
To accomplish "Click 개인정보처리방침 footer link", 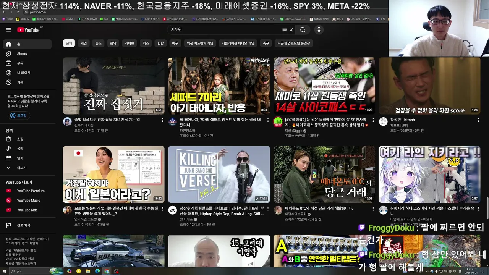I will click(25, 250).
